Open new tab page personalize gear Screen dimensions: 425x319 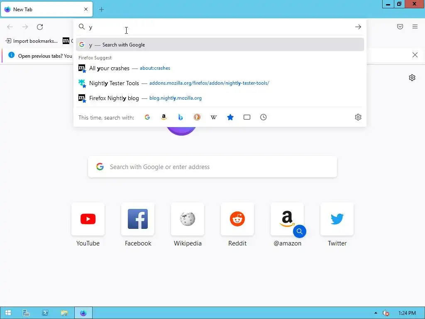coord(412,78)
